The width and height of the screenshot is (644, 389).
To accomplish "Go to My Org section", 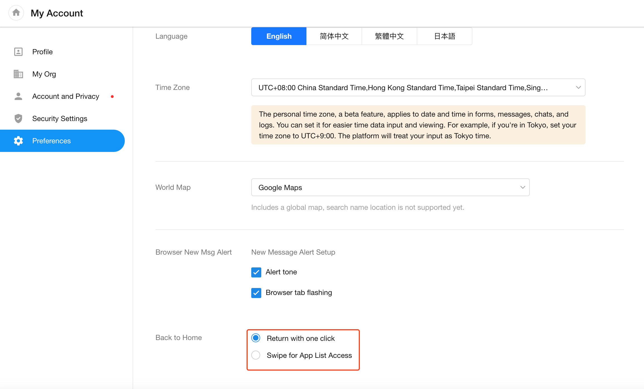I will (44, 74).
